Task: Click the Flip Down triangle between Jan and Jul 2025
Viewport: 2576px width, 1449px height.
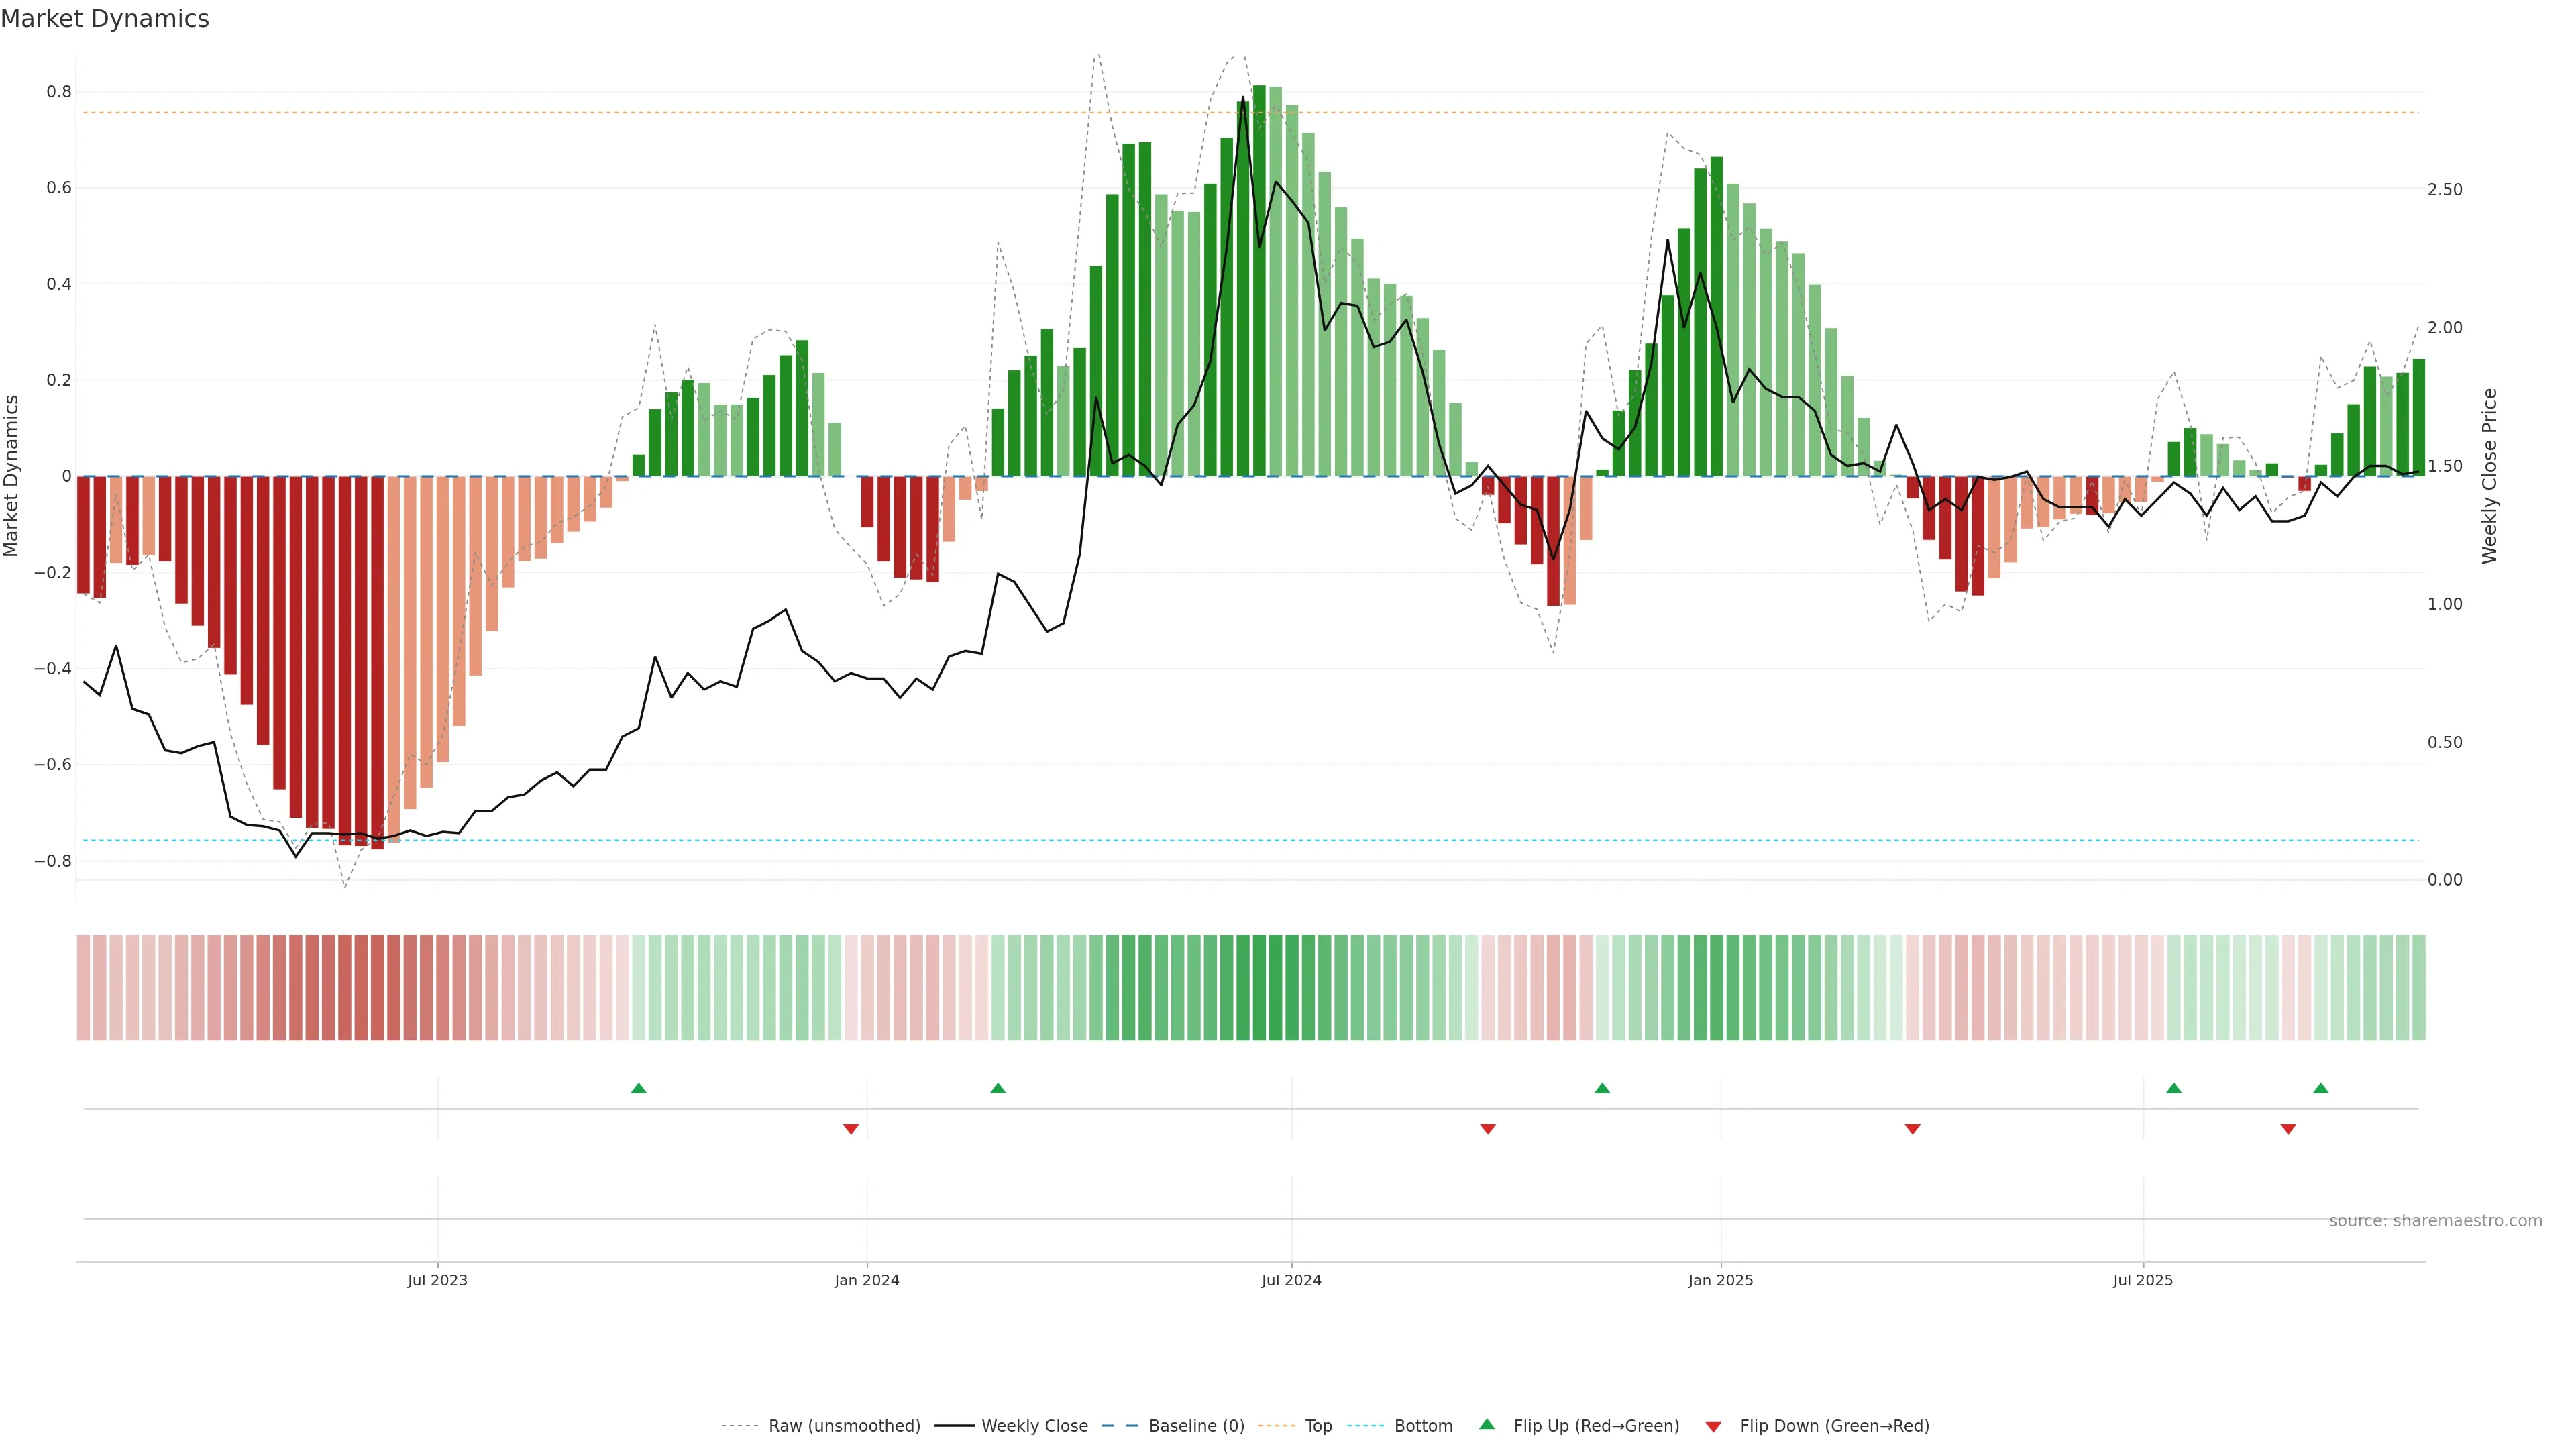Action: click(x=1913, y=1129)
